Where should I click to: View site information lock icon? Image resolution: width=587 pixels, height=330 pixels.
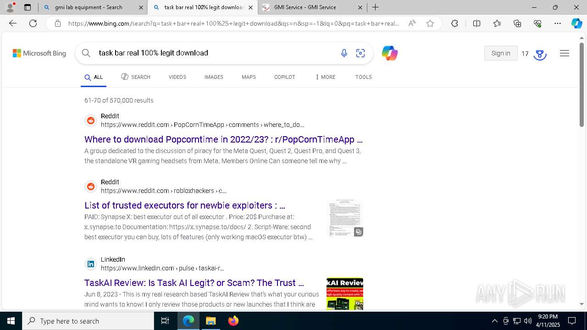pyautogui.click(x=57, y=23)
